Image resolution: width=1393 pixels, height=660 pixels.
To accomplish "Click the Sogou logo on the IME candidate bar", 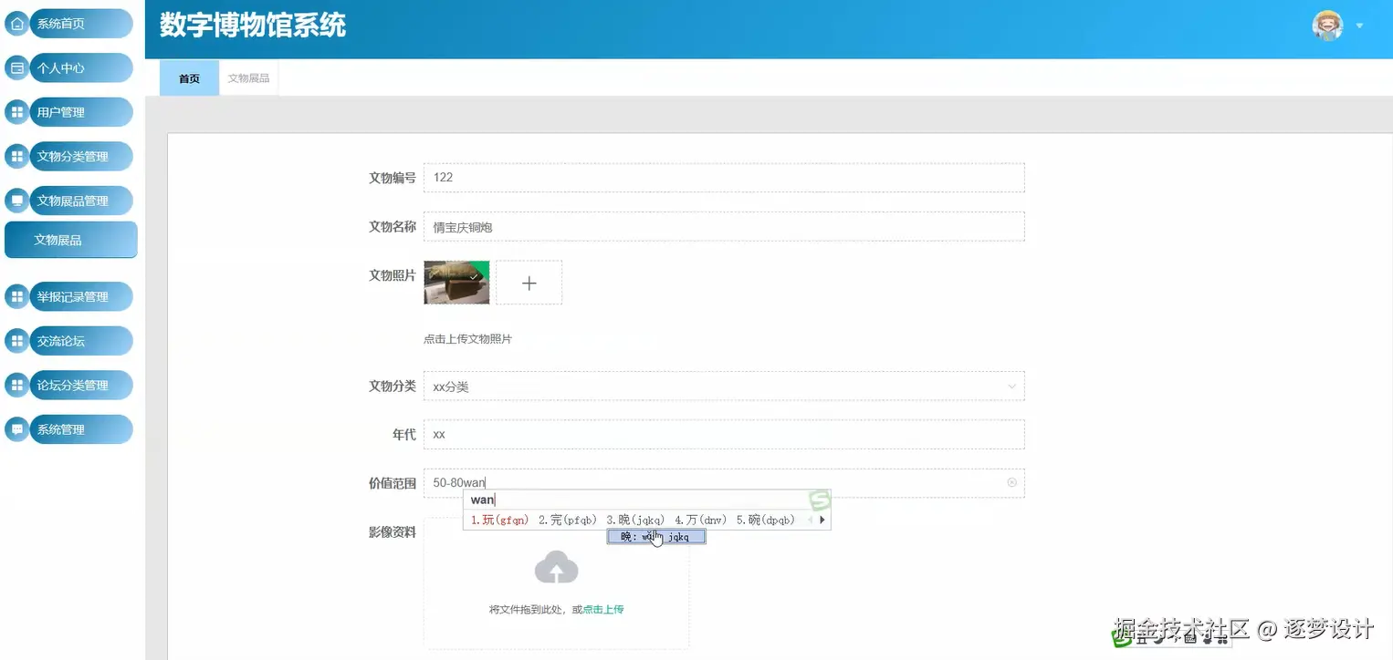I will coord(820,500).
